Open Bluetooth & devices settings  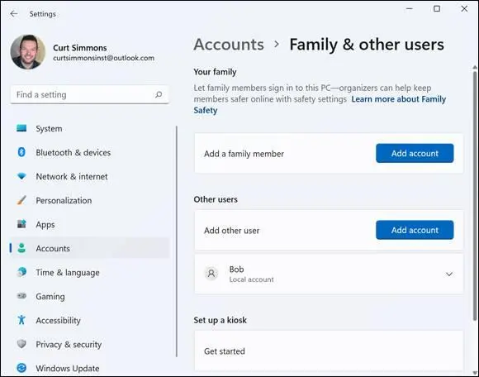tap(90, 152)
